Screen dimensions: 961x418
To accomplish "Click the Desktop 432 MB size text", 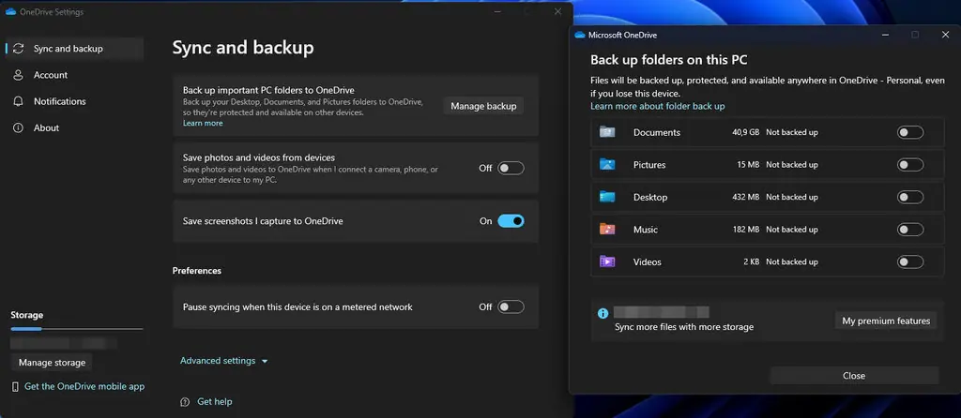I will click(x=745, y=197).
